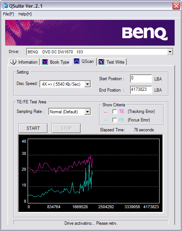Expand the Drive selection dropdown arrow

coord(170,52)
